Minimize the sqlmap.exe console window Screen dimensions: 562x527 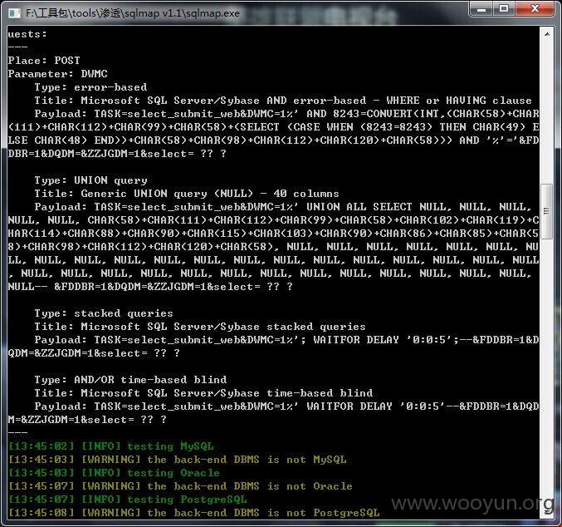[481, 8]
